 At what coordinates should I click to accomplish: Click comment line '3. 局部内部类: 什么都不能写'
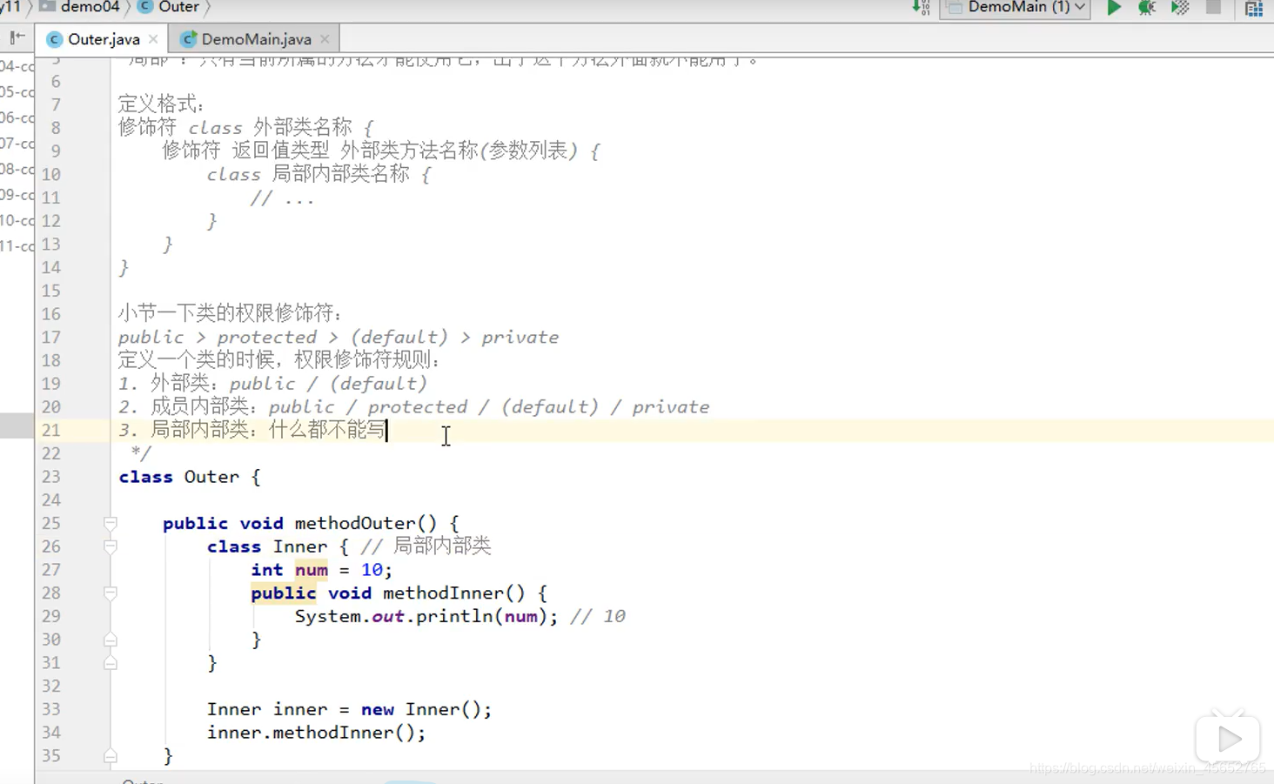(x=252, y=430)
